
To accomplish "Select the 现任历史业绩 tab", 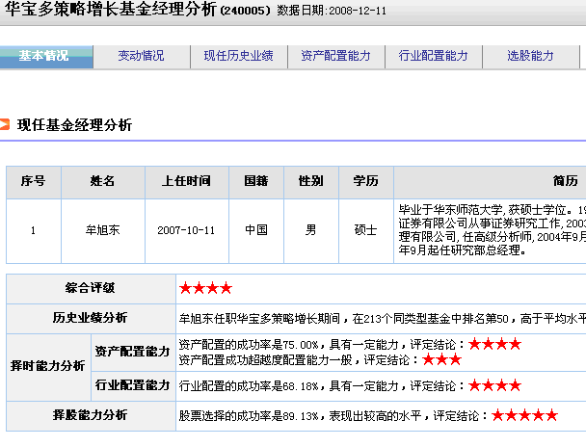I will (x=238, y=56).
